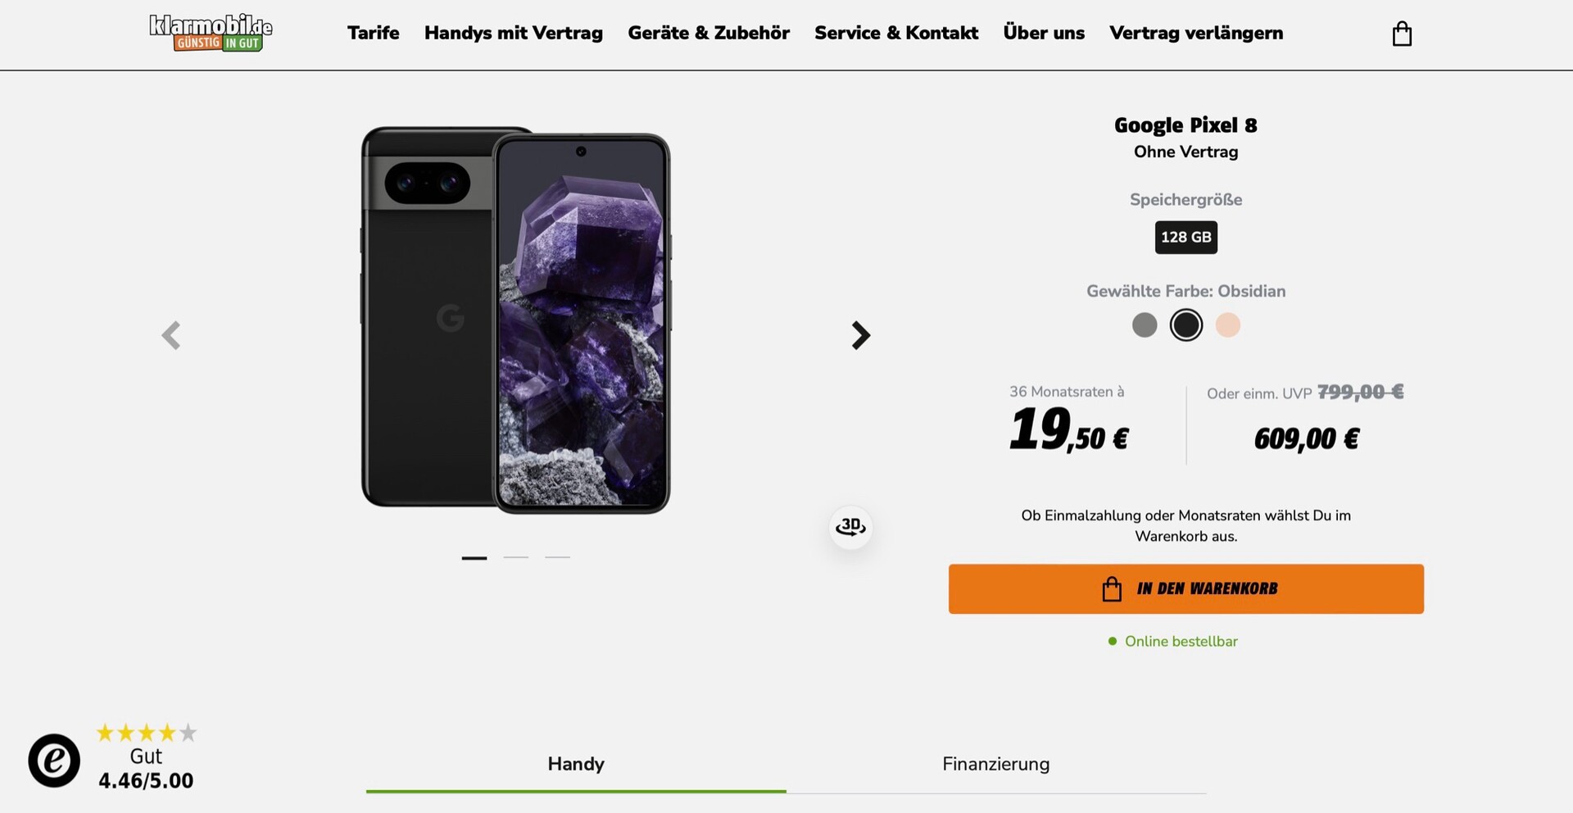Go to previous image with left arrow
This screenshot has height=813, width=1573.
click(170, 335)
